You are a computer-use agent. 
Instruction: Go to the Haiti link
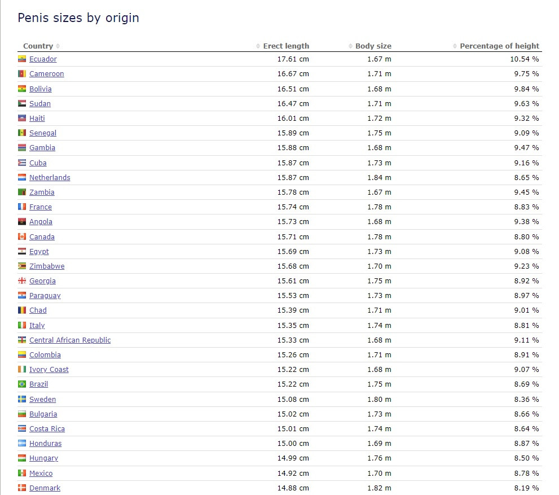[37, 119]
